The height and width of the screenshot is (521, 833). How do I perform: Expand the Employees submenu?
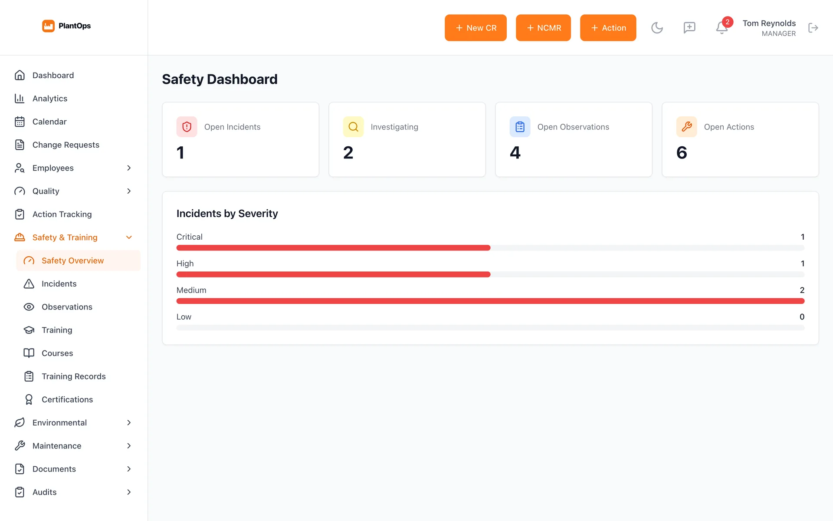(129, 168)
